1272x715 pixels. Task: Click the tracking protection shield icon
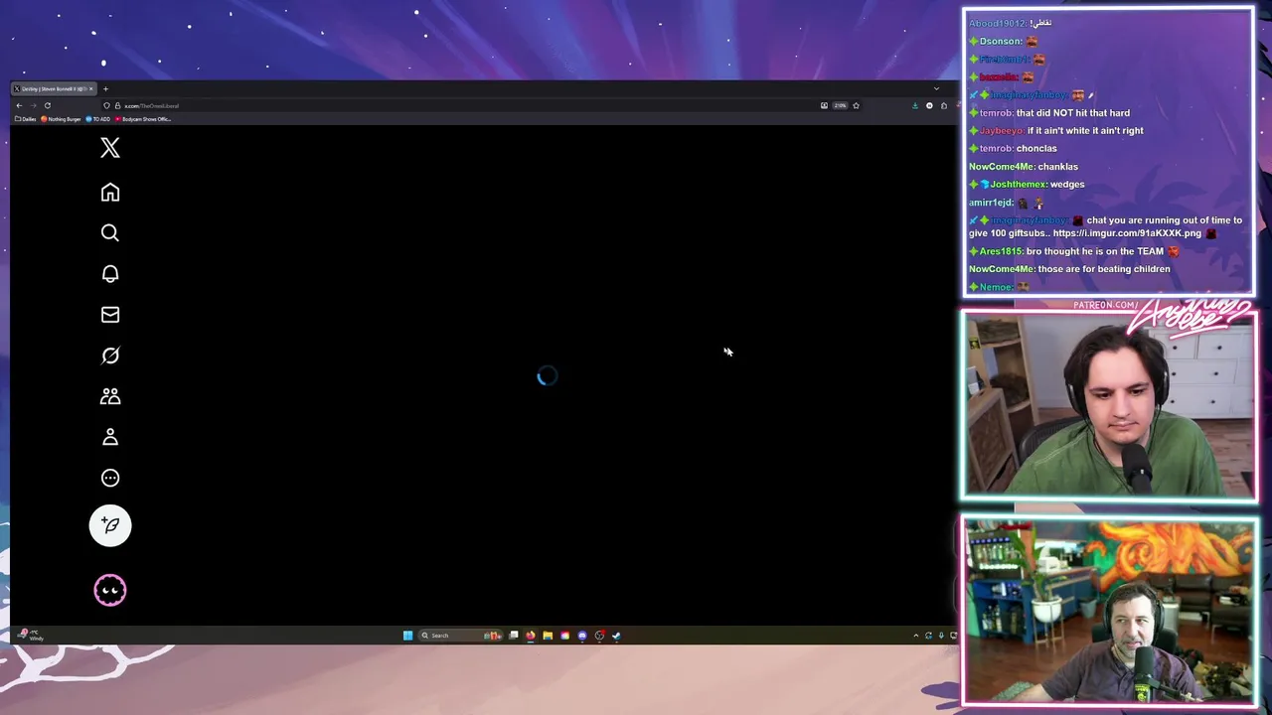click(106, 105)
